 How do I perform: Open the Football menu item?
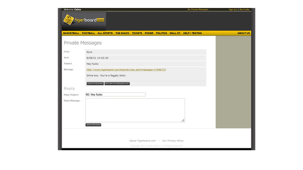tap(89, 33)
